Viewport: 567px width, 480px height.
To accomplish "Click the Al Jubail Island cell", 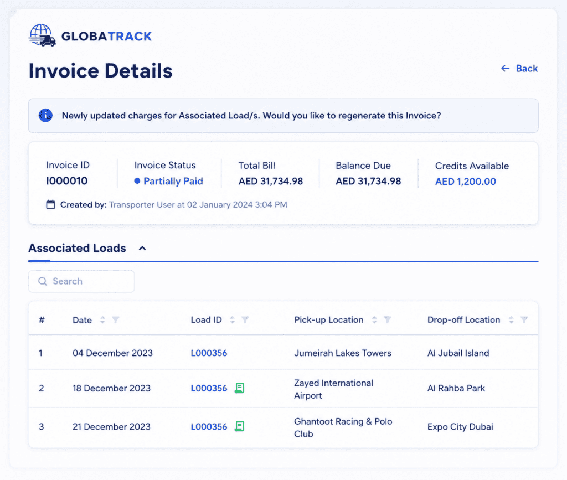I will (x=458, y=353).
